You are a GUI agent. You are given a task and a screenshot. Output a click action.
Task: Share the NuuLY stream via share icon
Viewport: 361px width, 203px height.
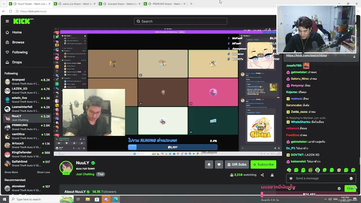tap(262, 175)
